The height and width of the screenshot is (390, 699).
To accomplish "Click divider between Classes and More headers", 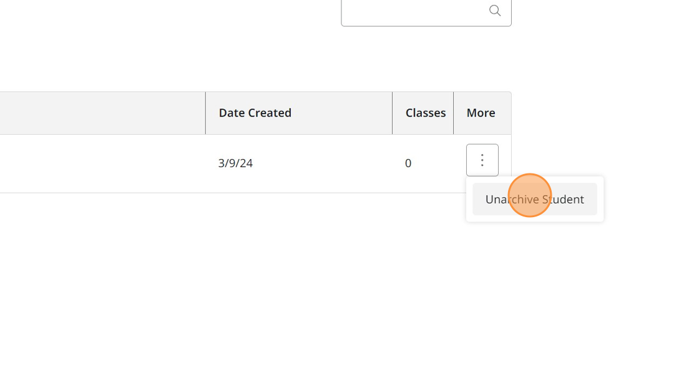I will tap(453, 113).
